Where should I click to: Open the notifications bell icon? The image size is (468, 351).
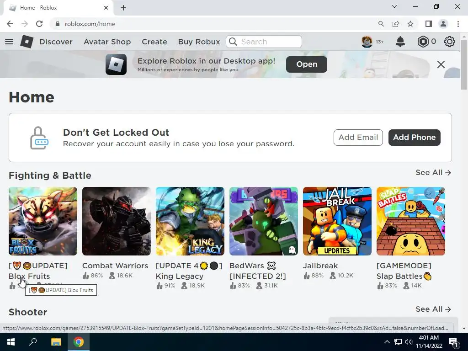[x=400, y=42]
